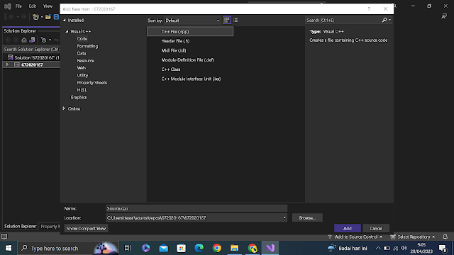This screenshot has width=454, height=255.
Task: Select the Web category
Action: tap(81, 68)
